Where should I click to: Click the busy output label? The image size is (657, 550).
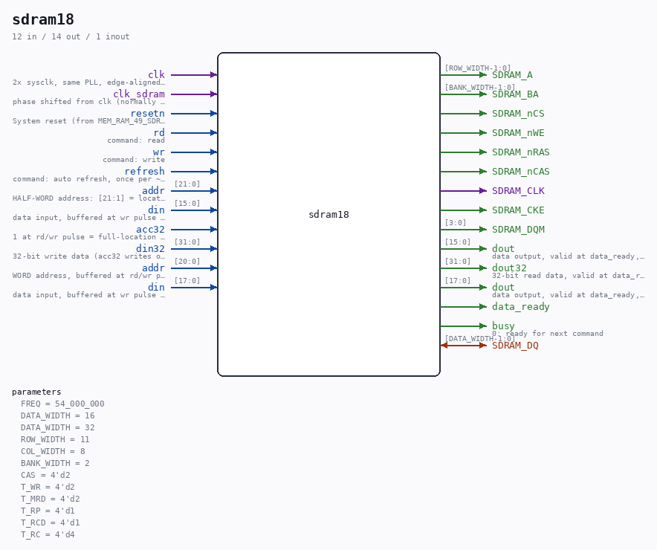503,326
